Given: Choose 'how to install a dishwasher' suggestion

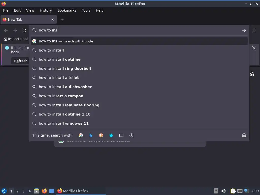Looking at the screenshot, I should coord(139,87).
